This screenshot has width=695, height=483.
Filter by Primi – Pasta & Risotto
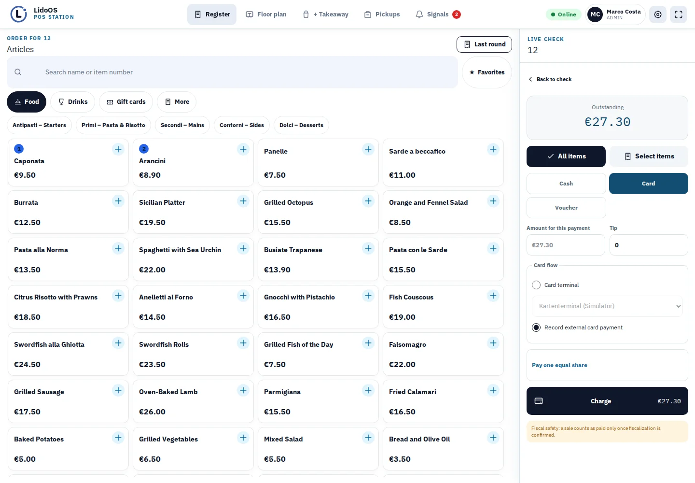[x=113, y=125]
